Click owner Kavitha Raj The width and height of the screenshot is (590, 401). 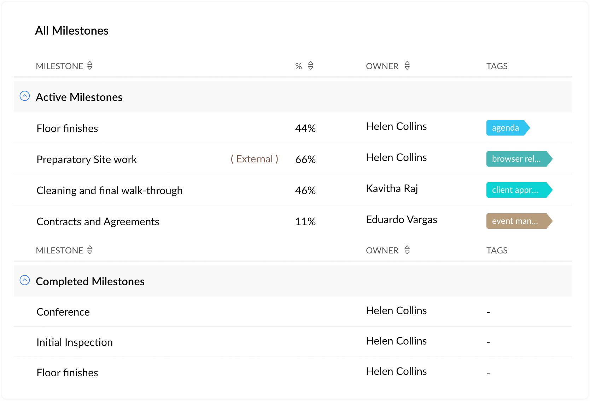[392, 188]
